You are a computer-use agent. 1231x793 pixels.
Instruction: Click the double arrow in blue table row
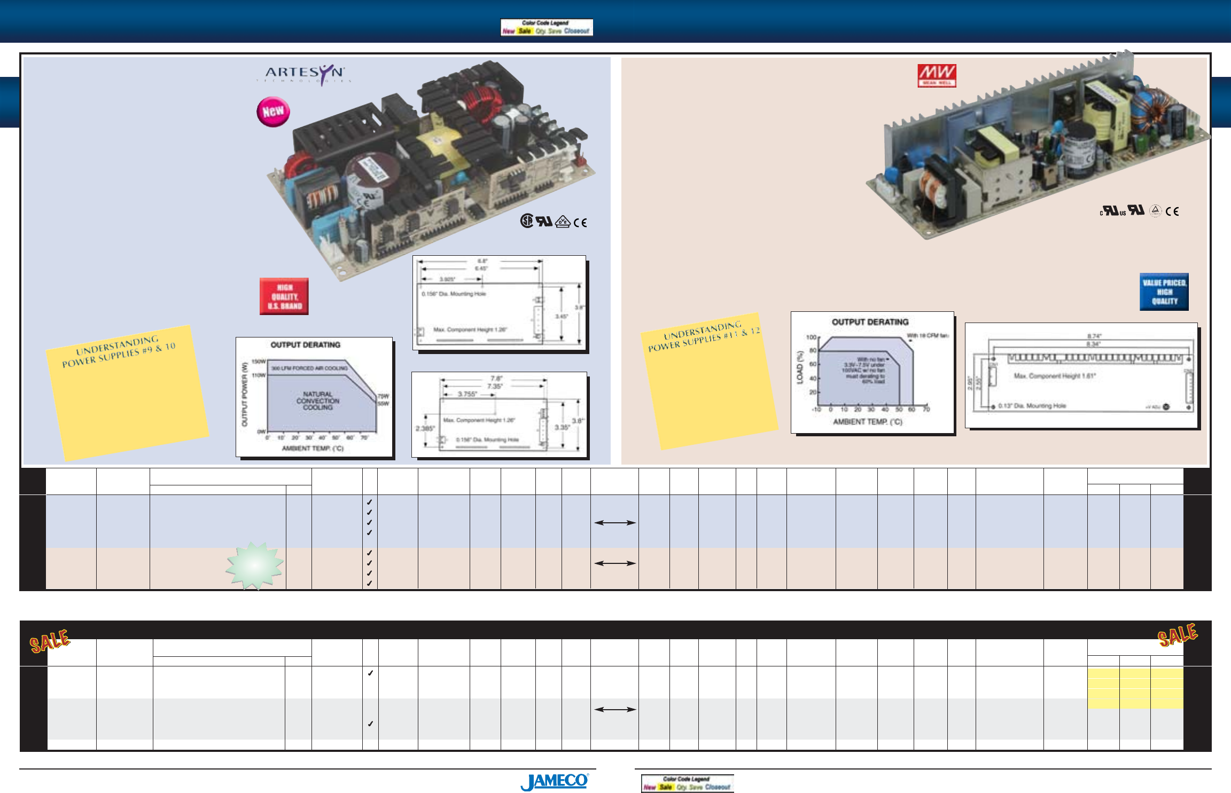615,523
